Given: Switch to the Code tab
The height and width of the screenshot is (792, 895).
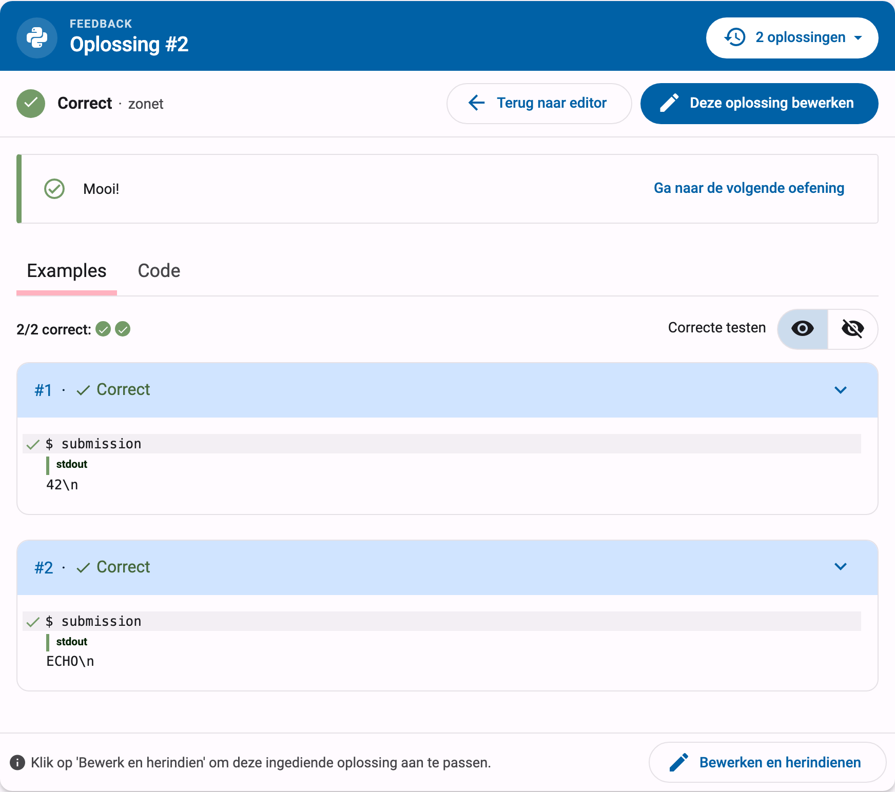Looking at the screenshot, I should (159, 271).
